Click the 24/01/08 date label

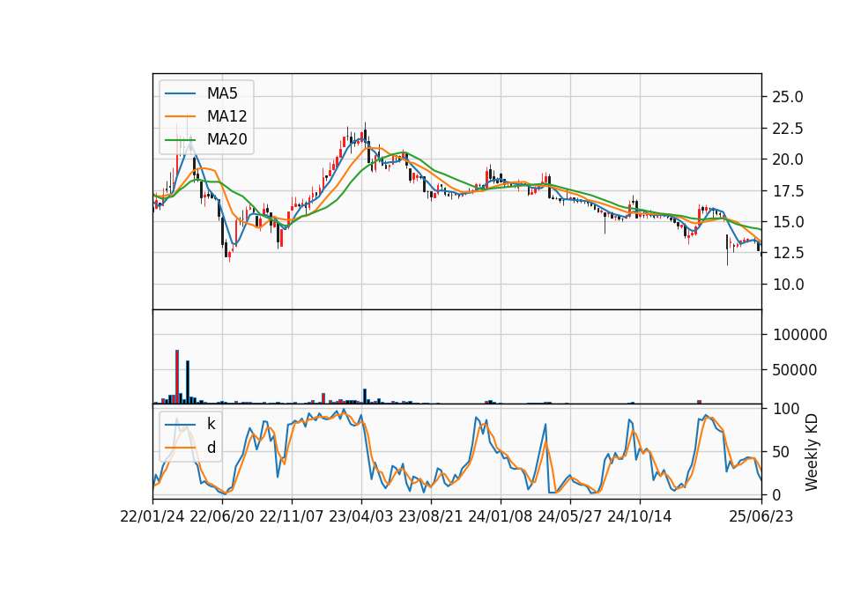[501, 516]
